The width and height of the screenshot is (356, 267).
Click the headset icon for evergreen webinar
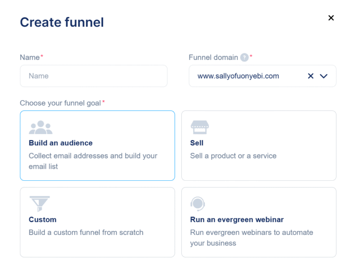coord(197,204)
